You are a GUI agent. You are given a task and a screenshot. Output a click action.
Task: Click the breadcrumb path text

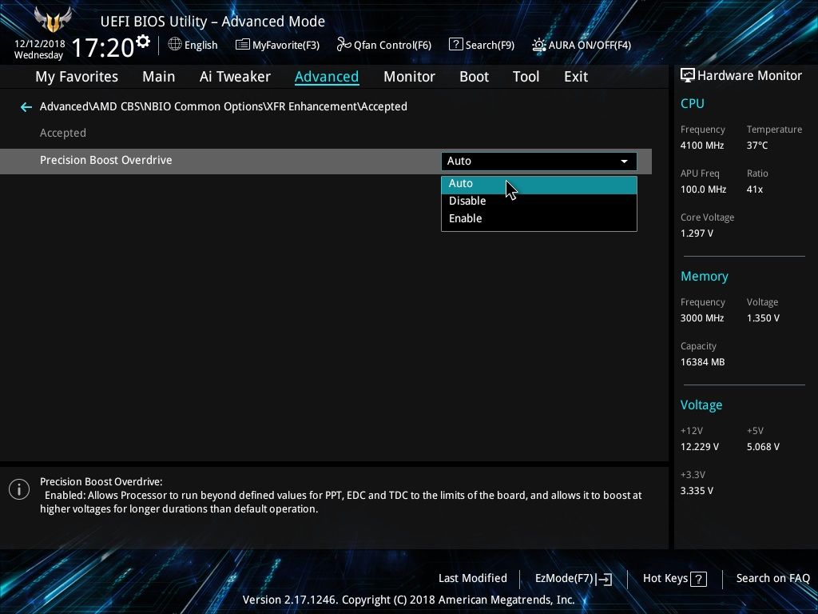[224, 106]
